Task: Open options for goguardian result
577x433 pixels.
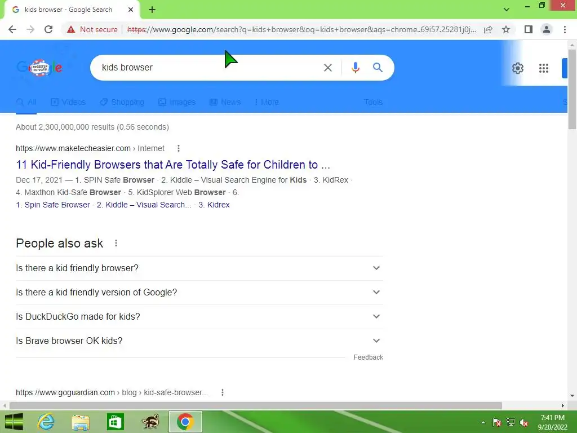Action: point(222,392)
